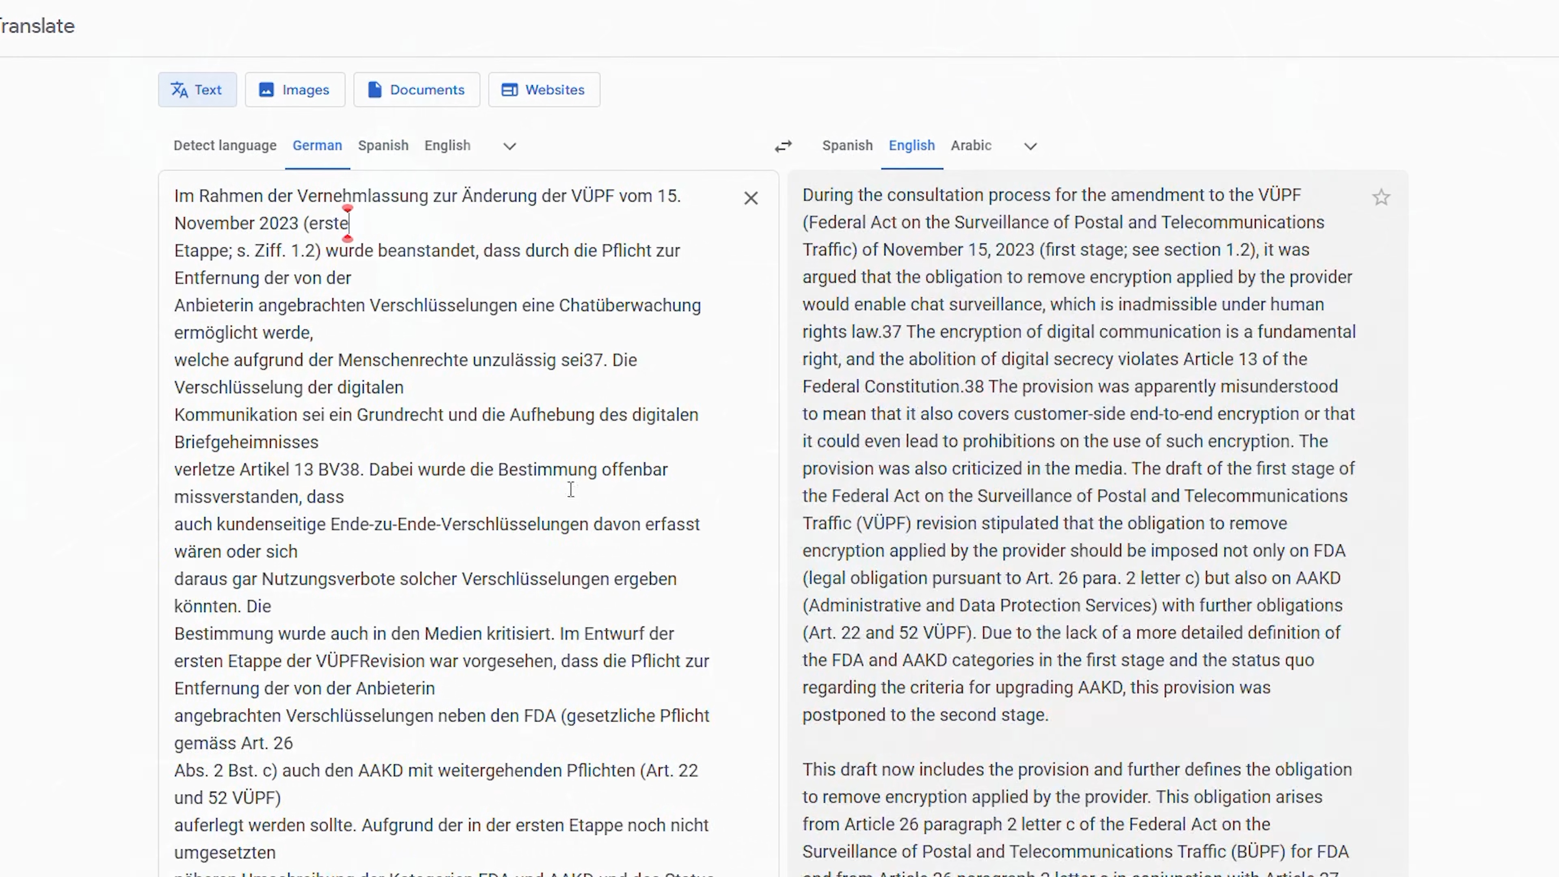This screenshot has width=1559, height=877.
Task: Set Arabic as target language
Action: [x=971, y=145]
